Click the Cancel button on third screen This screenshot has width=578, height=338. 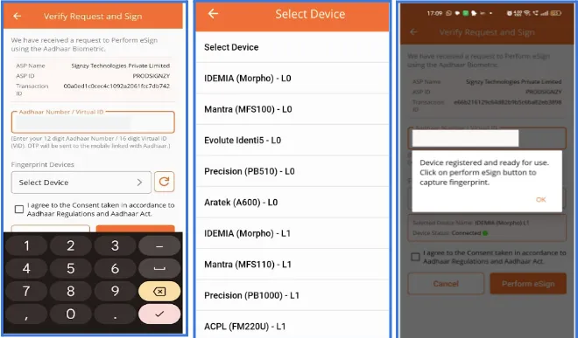446,284
